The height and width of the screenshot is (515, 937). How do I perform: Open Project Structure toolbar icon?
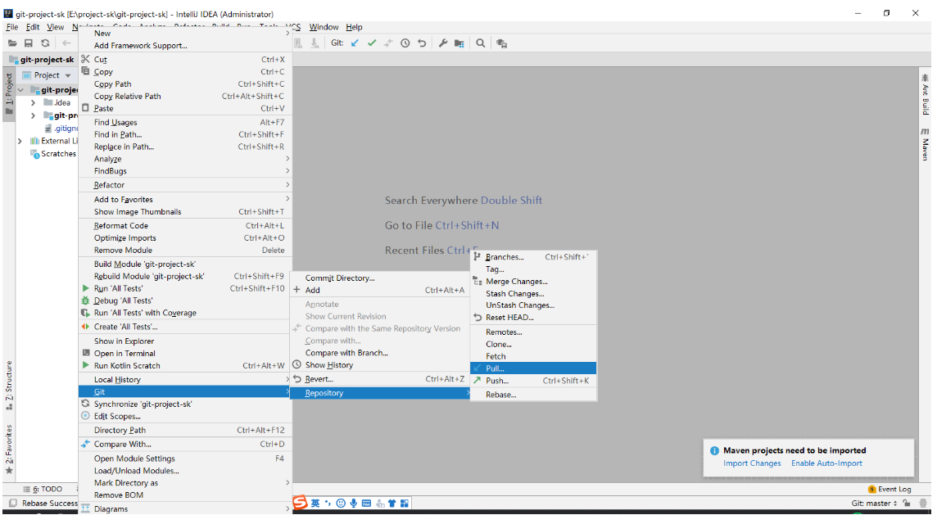[459, 43]
